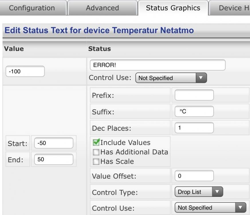
Task: Click the arrow on Control Type dropdown
Action: tap(217, 192)
